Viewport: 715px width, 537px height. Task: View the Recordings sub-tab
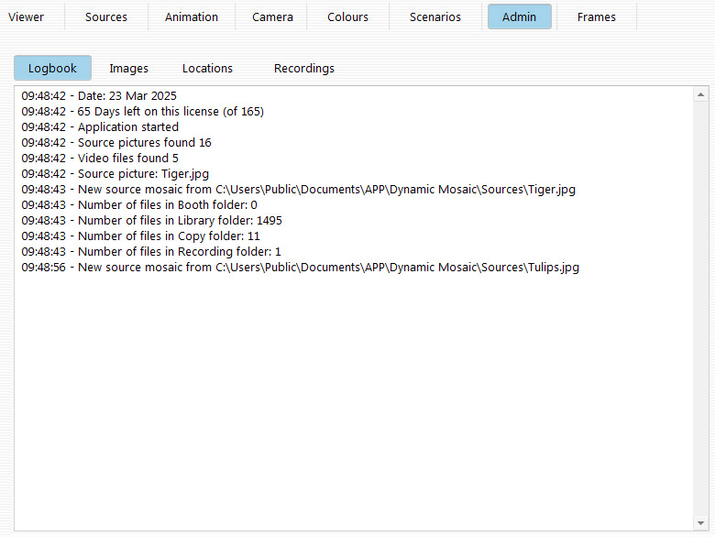point(304,68)
